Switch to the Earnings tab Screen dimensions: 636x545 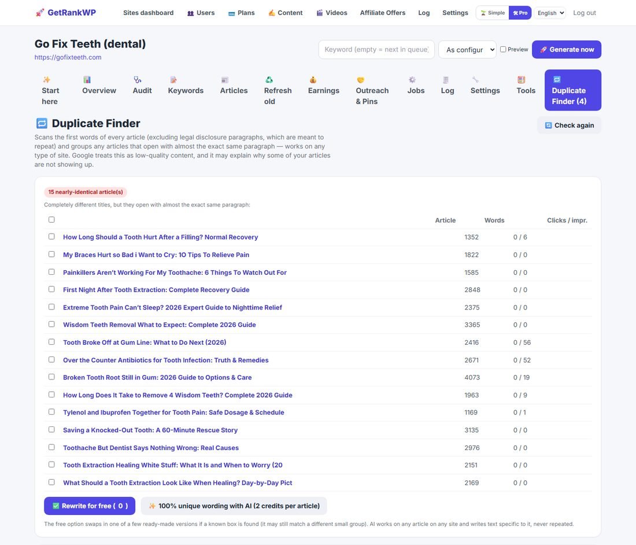point(323,85)
